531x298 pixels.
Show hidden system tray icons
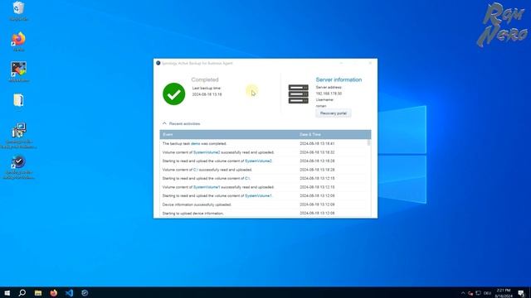tap(463, 293)
